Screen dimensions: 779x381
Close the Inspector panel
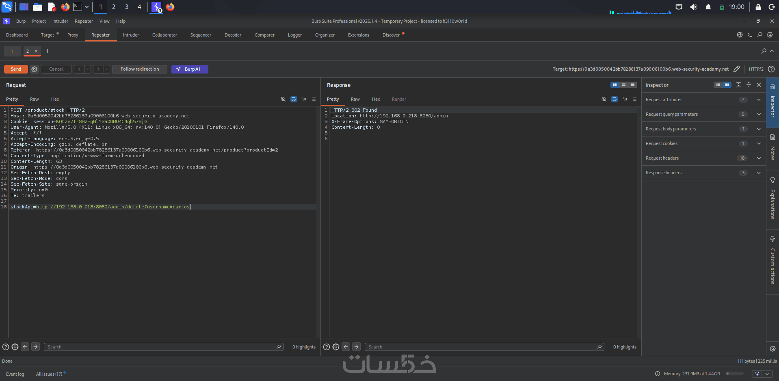click(759, 85)
